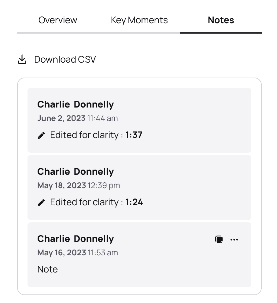The height and width of the screenshot is (303, 277).
Task: Click the May 18, 2023 date
Action: (x=61, y=185)
